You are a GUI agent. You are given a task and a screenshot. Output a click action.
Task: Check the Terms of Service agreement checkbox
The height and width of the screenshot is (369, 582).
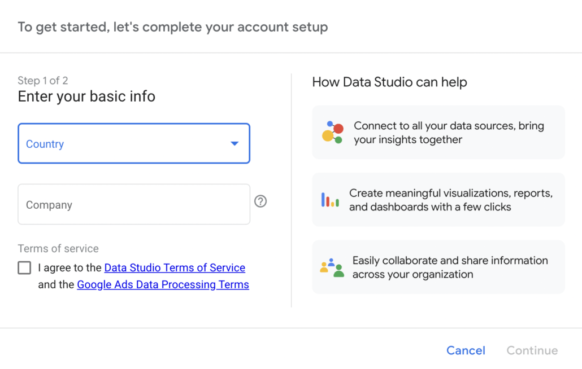[x=24, y=268]
